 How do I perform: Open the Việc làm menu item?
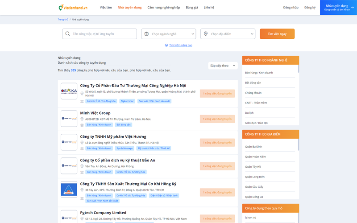pyautogui.click(x=106, y=8)
